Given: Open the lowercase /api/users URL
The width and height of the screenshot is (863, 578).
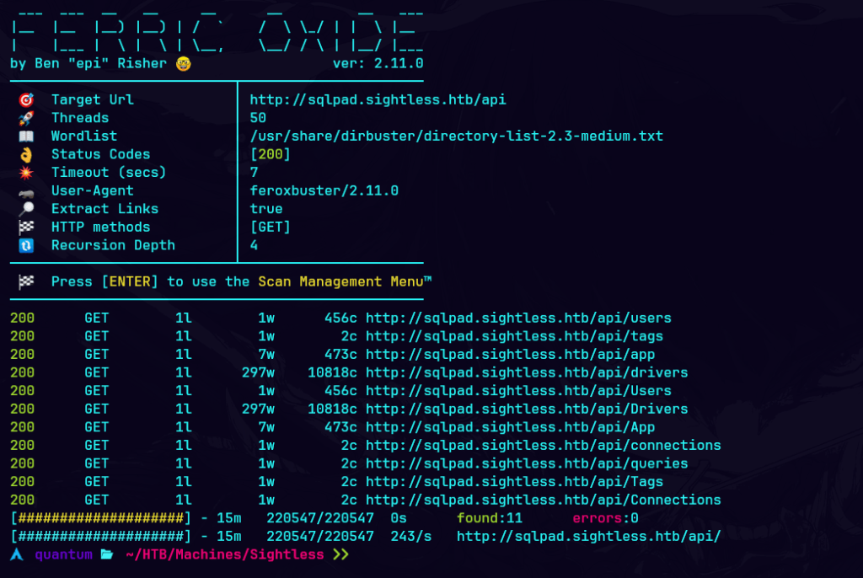Looking at the screenshot, I should tap(518, 318).
